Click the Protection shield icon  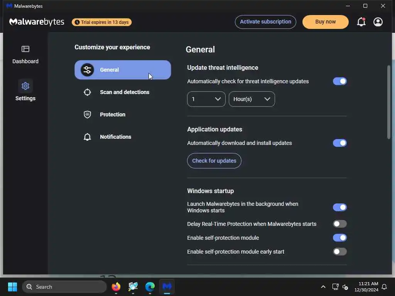click(x=87, y=114)
